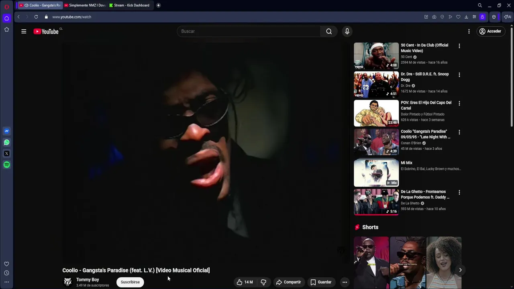Click the video player to pause

tap(206, 153)
